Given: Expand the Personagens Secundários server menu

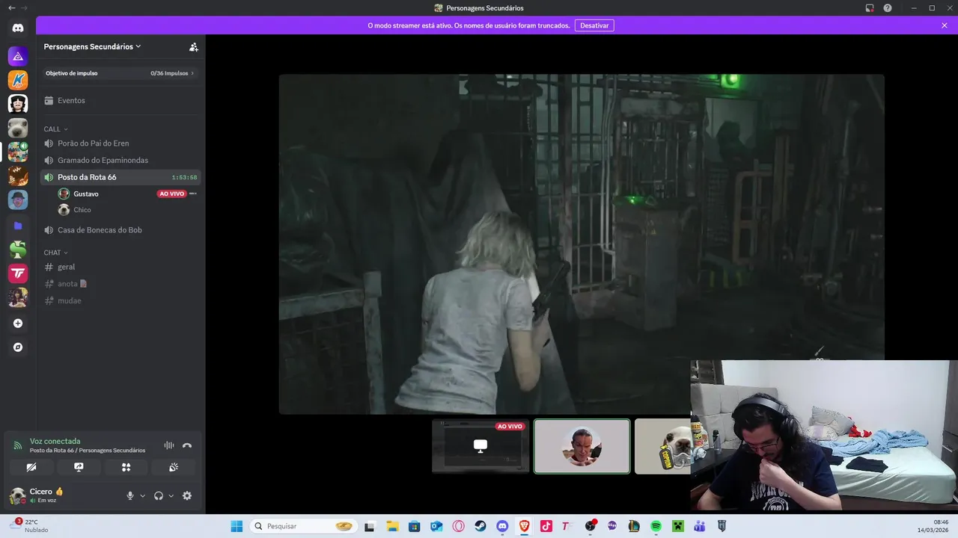Looking at the screenshot, I should (92, 46).
